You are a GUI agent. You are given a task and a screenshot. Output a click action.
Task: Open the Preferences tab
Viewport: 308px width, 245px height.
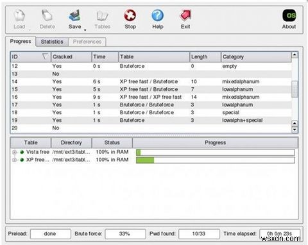point(87,42)
